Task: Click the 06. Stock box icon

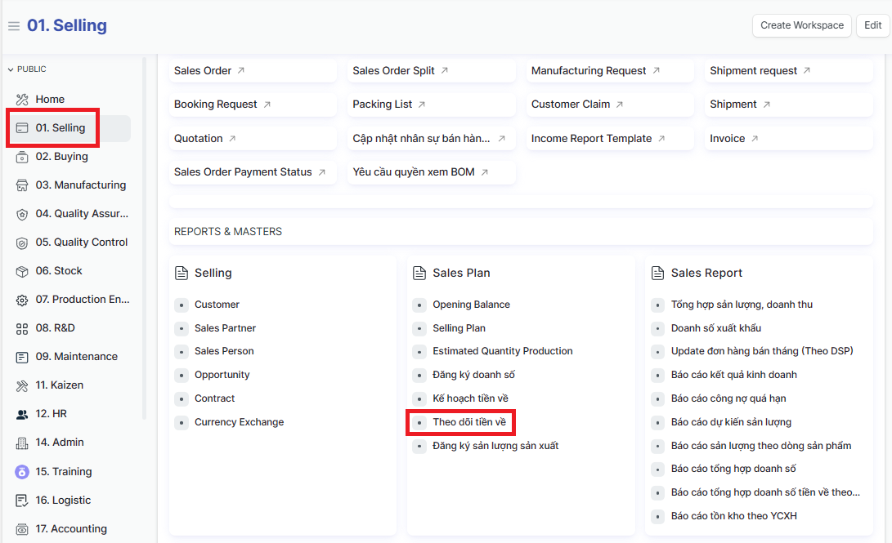Action: pos(22,271)
